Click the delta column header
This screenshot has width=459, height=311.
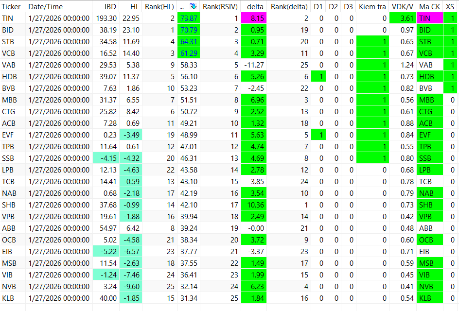255,6
